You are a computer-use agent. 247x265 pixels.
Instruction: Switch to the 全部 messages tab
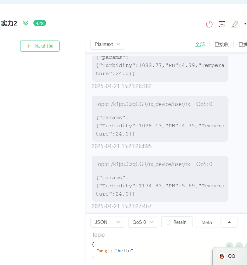pos(200,45)
